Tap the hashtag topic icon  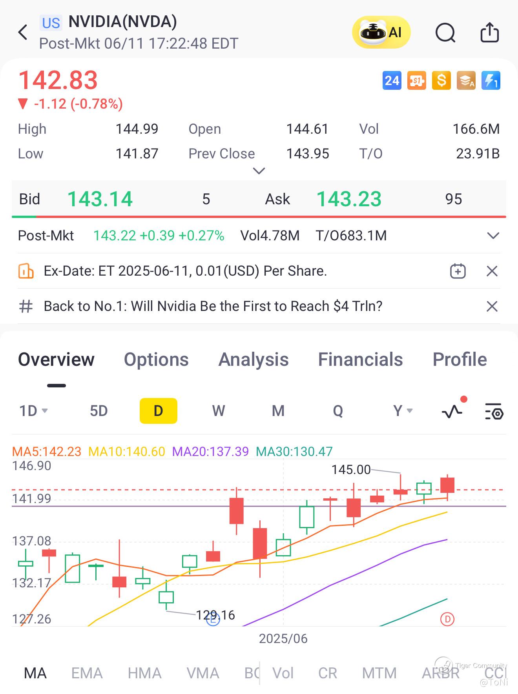26,306
